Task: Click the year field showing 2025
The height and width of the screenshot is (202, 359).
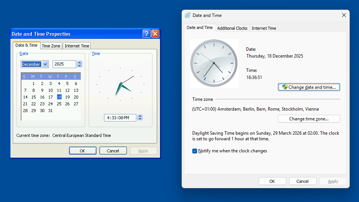Action: [64, 64]
